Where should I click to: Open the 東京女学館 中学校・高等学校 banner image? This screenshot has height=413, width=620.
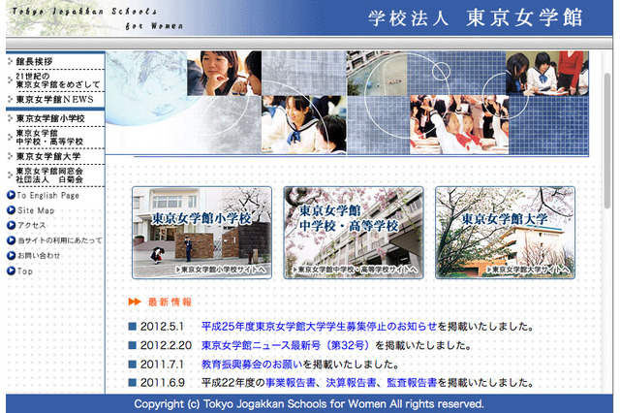[x=354, y=233]
